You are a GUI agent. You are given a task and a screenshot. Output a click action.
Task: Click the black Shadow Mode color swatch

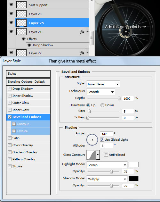click(133, 179)
